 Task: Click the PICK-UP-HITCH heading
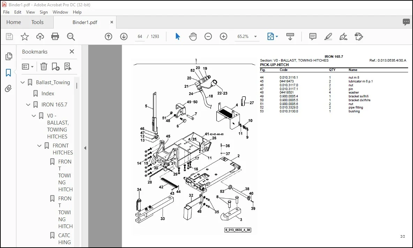274,65
